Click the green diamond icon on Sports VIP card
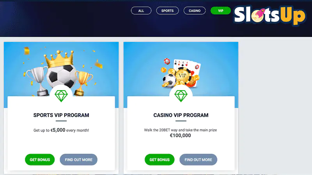Screen dimensions: 312x175 point(61,96)
